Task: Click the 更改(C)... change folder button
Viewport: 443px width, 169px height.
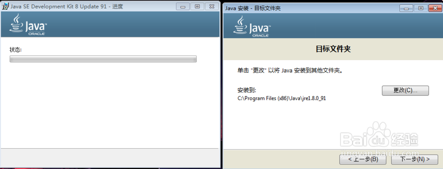Action: pyautogui.click(x=405, y=91)
